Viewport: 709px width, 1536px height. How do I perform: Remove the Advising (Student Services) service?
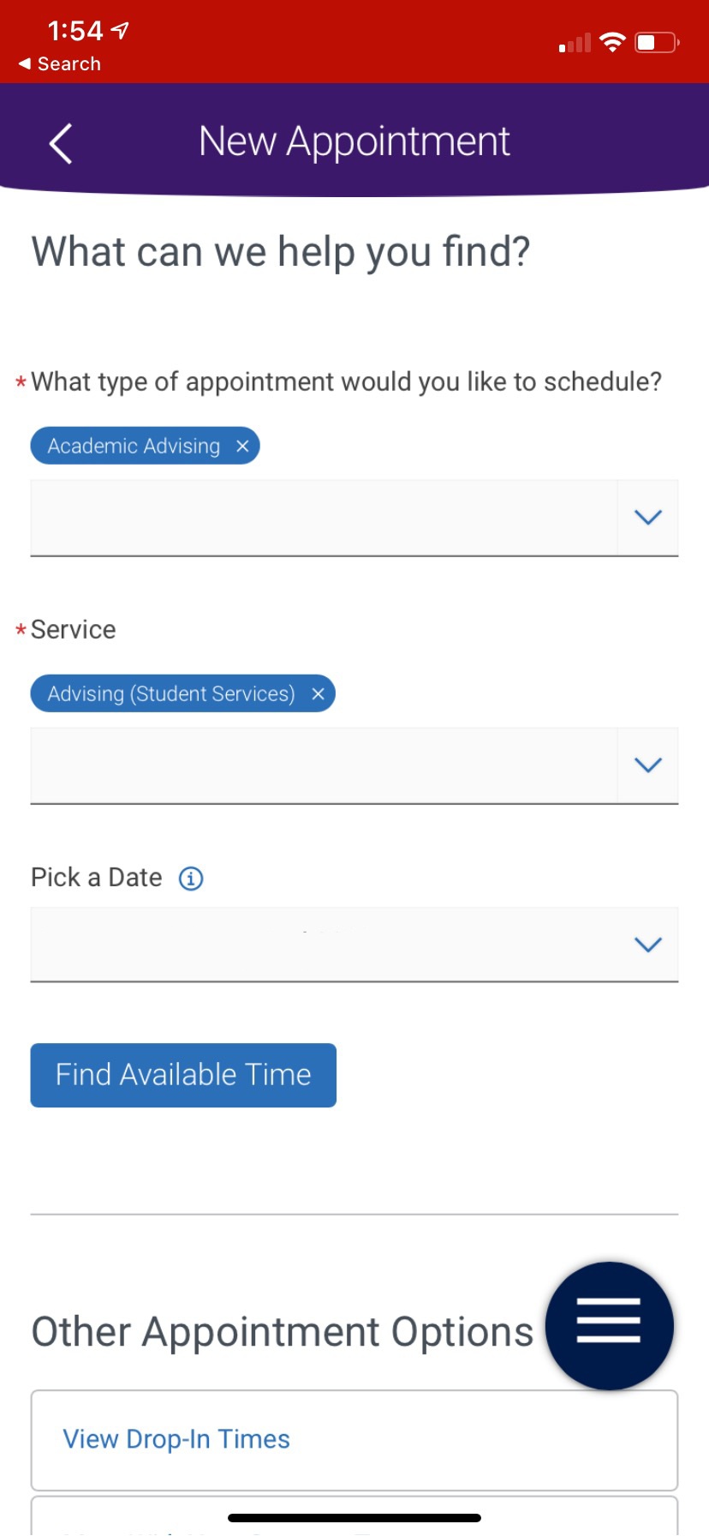tap(318, 693)
